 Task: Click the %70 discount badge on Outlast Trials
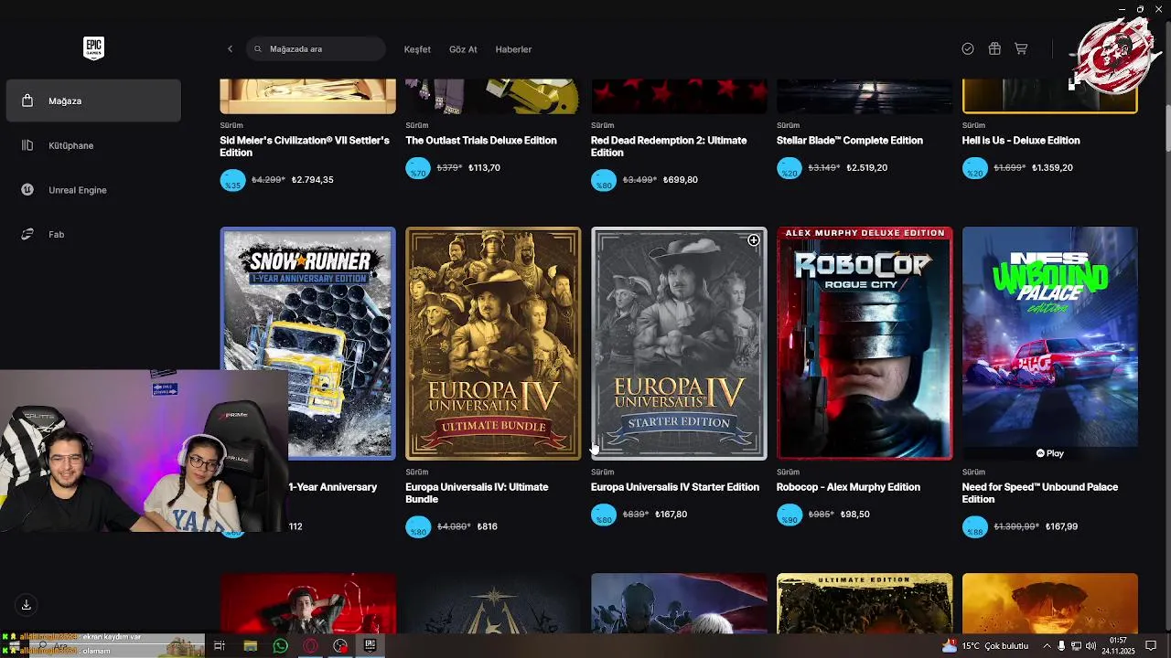(x=418, y=168)
